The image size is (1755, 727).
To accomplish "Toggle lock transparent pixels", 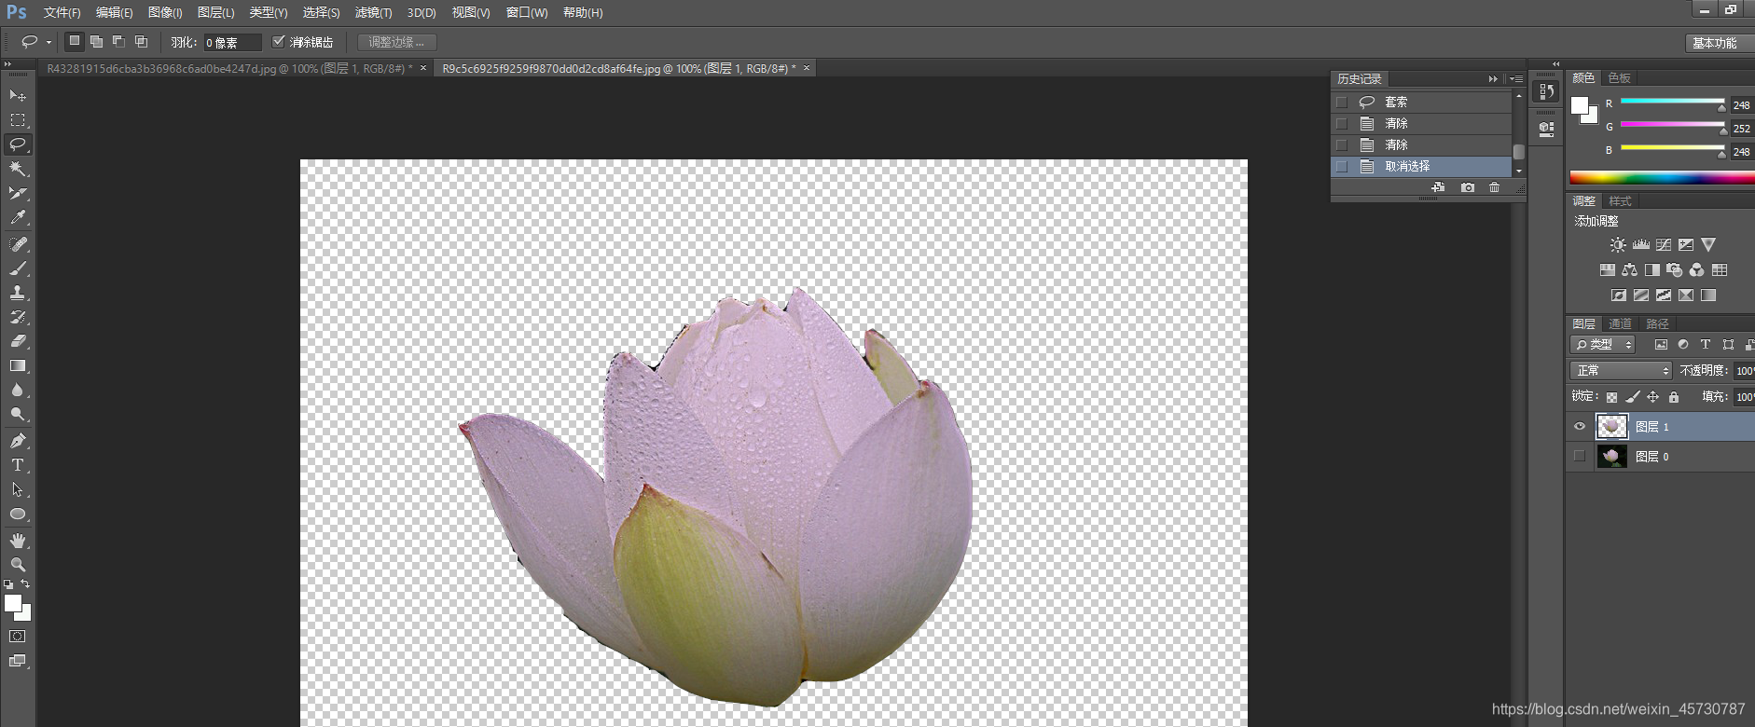I will click(1611, 397).
